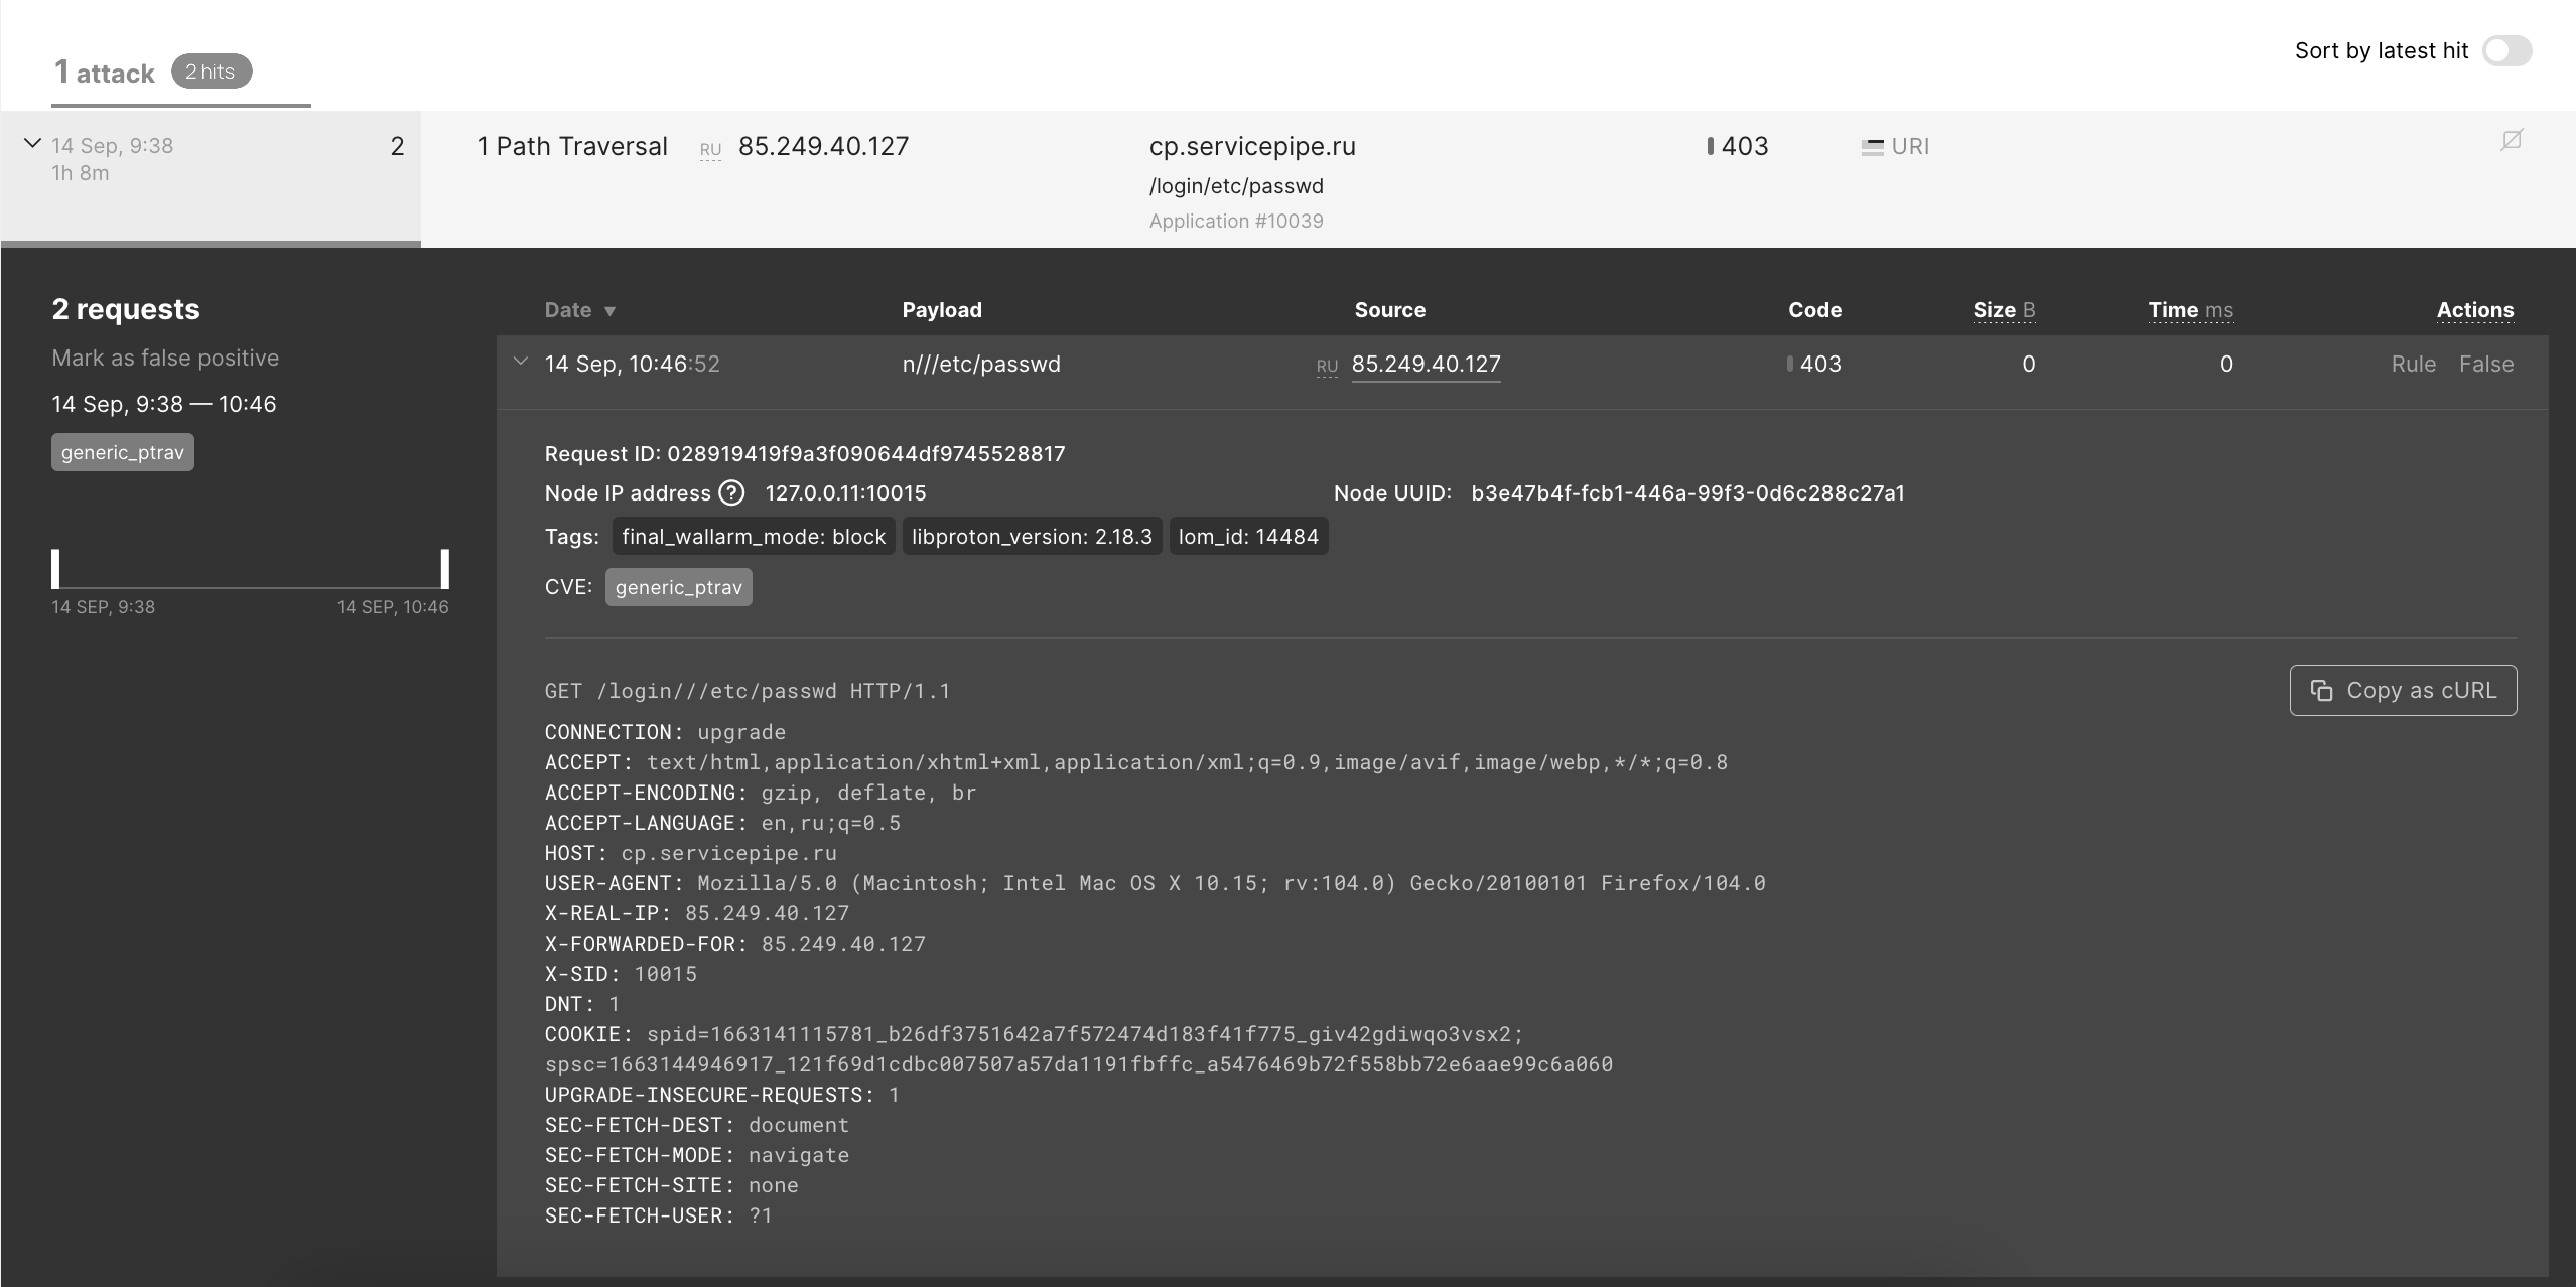Click the RU country flag in attack row
This screenshot has height=1287, width=2576.
(710, 150)
